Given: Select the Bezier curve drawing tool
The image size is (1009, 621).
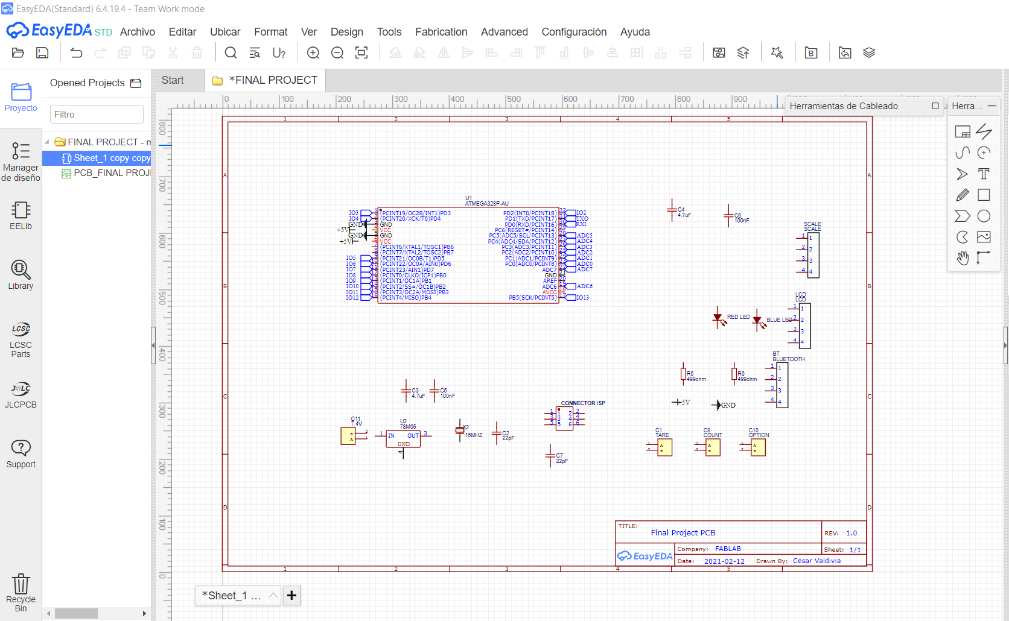Looking at the screenshot, I should point(963,153).
